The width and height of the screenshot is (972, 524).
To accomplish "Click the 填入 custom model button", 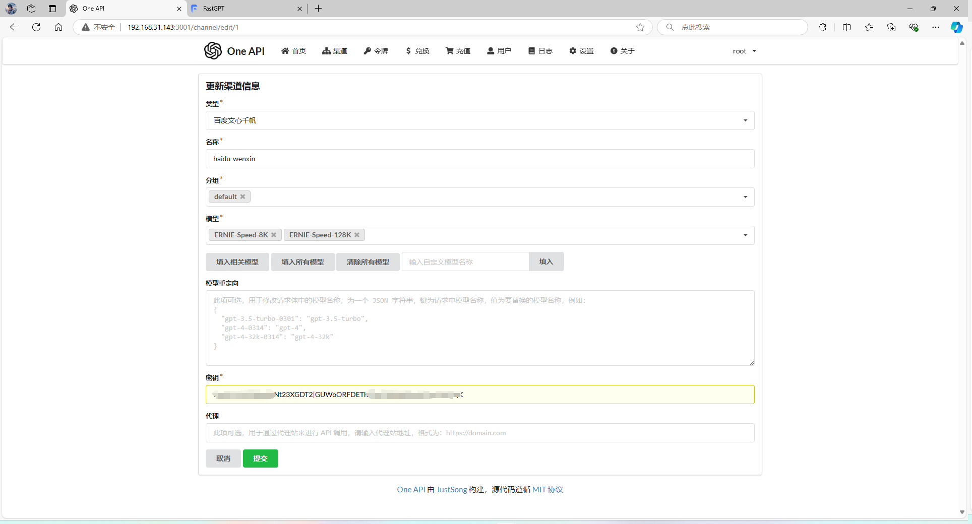I will tap(546, 261).
